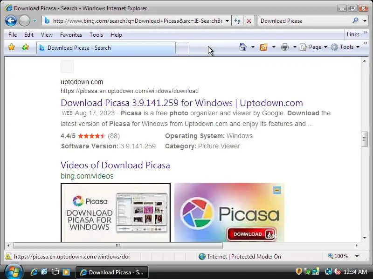
Task: Open Print options dropdown arrow
Action: [295, 47]
